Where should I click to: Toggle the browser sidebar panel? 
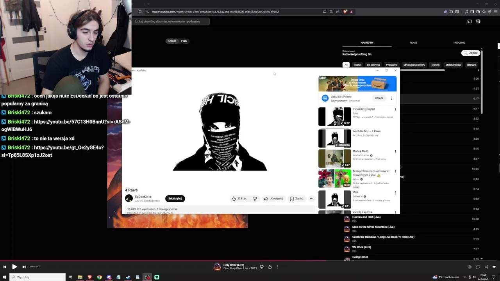tap(472, 12)
